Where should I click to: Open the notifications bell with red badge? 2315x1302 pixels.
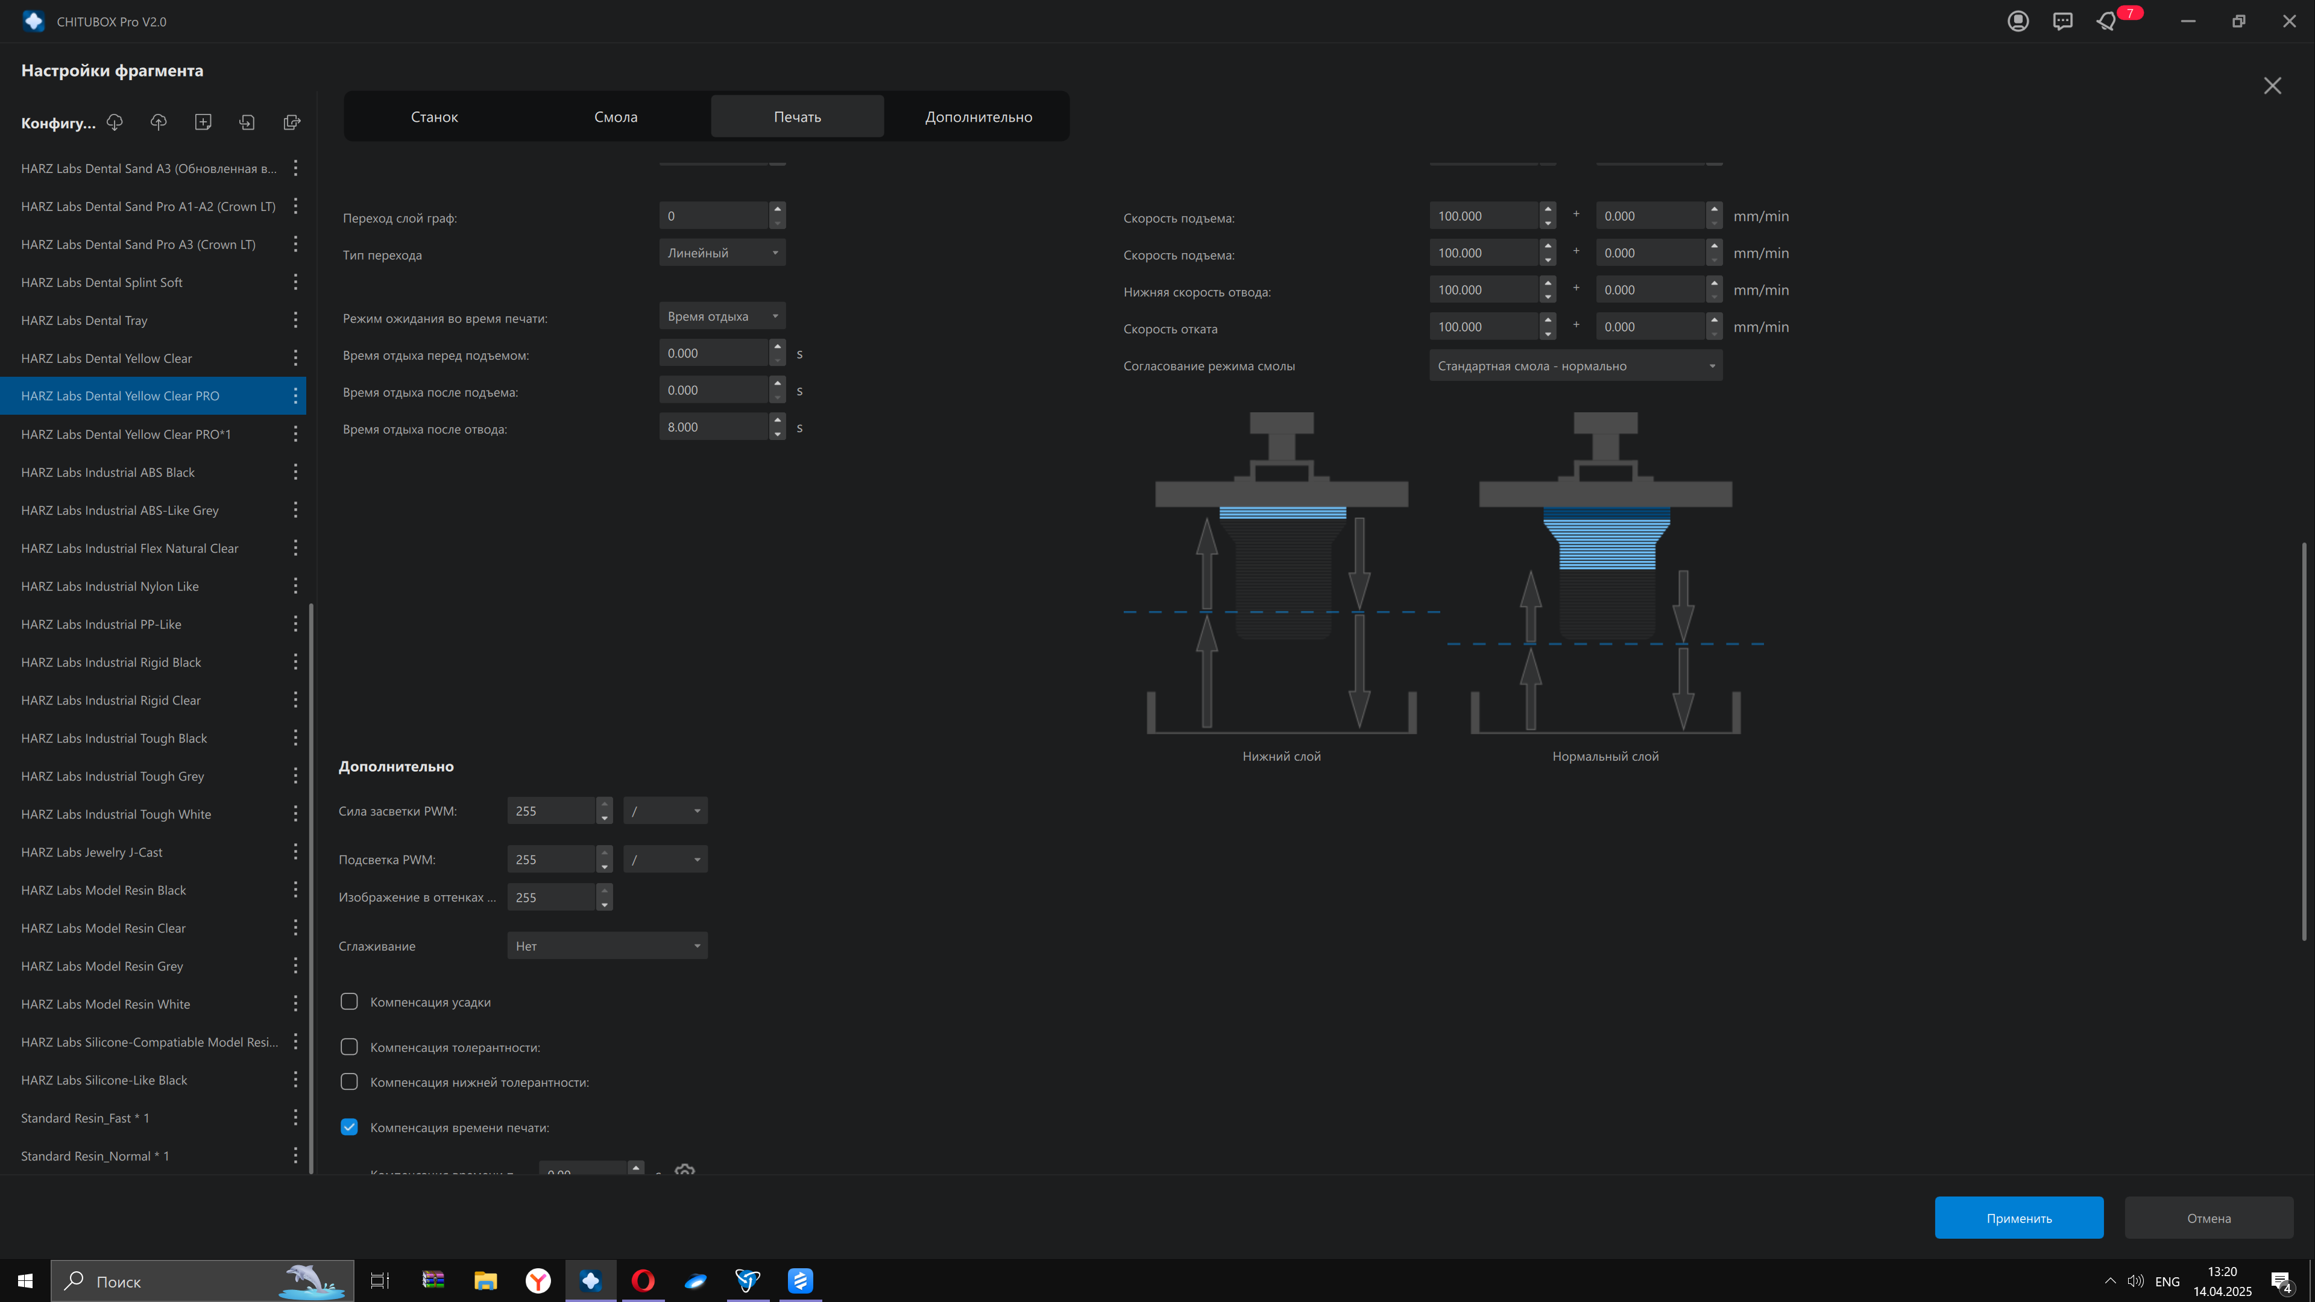coord(2106,20)
